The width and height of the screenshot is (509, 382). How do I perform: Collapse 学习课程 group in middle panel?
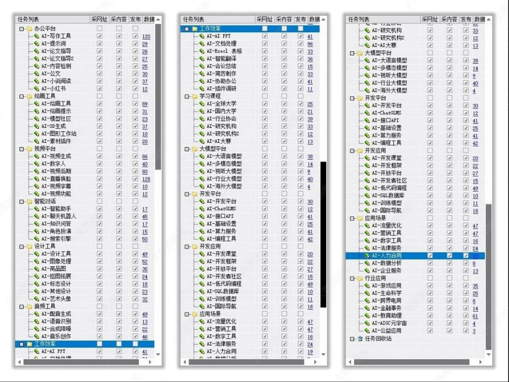click(187, 96)
